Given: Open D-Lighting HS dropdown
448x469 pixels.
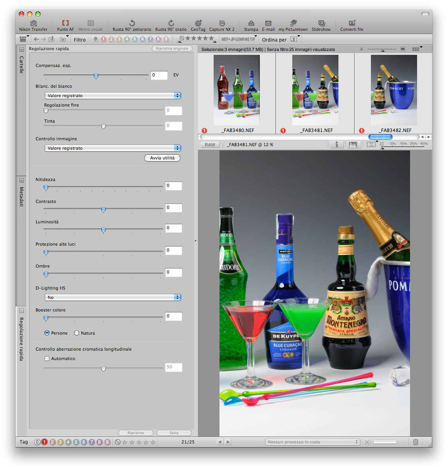Looking at the screenshot, I should tap(113, 297).
